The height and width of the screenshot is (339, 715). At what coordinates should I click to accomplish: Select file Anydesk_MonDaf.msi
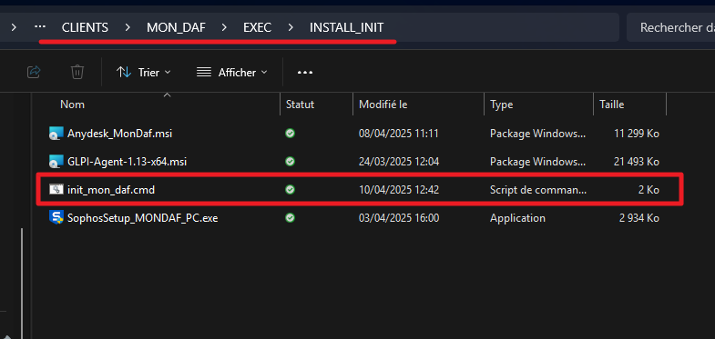(x=119, y=134)
